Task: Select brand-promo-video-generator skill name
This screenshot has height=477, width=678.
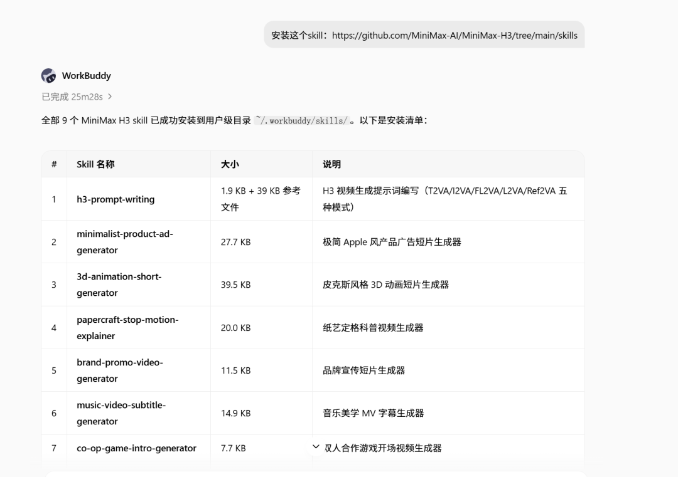Action: point(120,370)
